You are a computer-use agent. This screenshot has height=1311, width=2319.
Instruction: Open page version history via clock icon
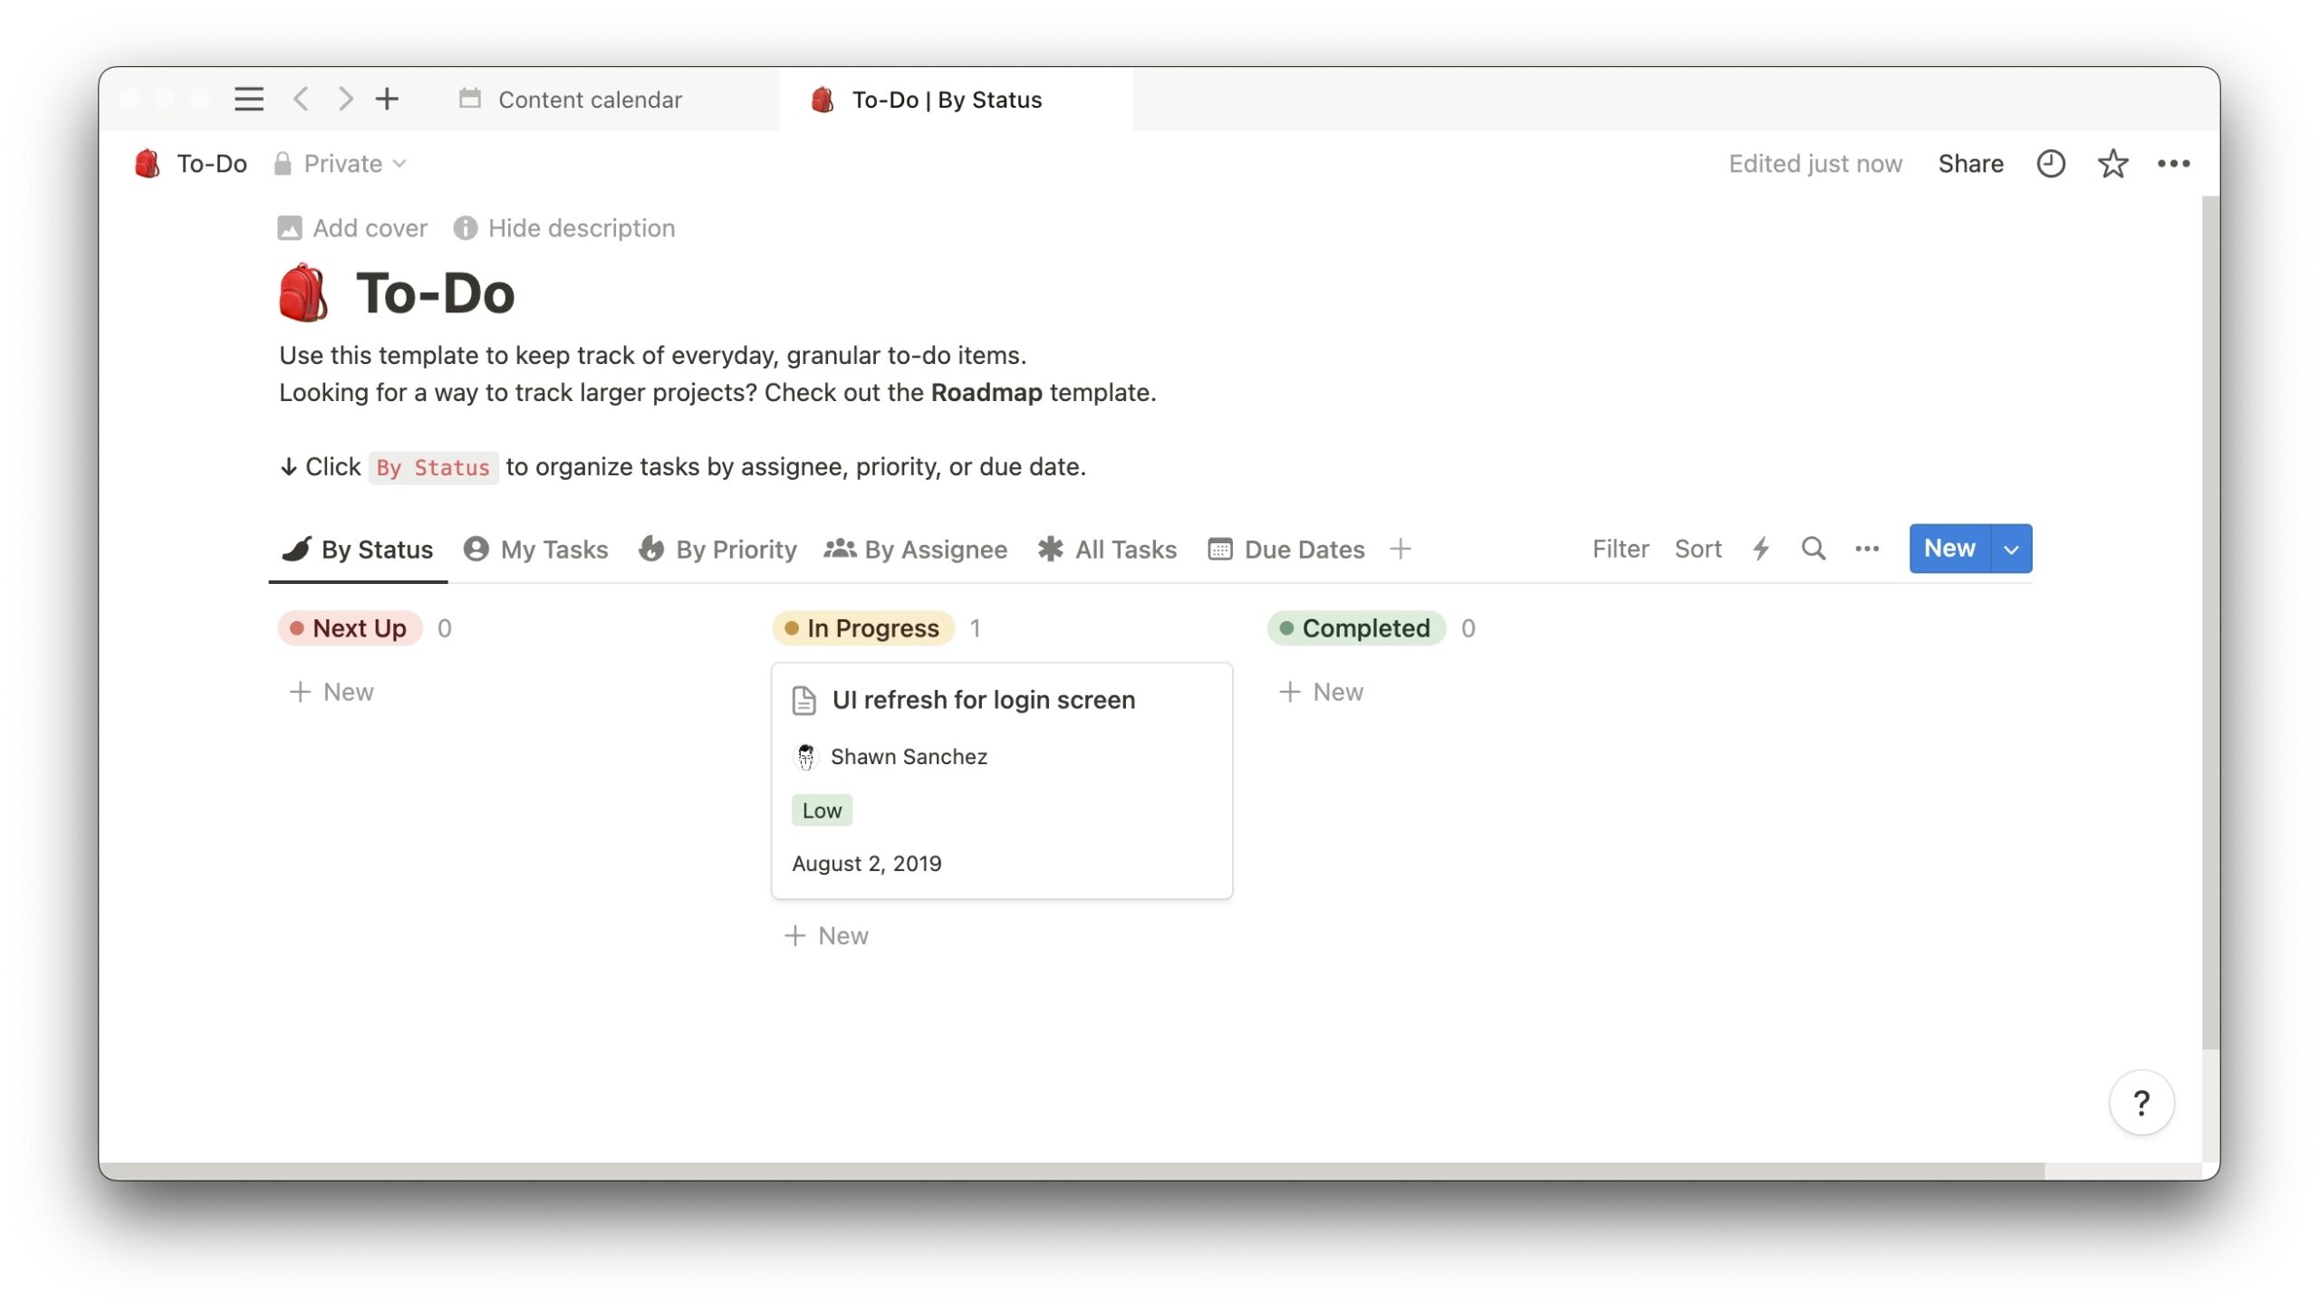2051,164
